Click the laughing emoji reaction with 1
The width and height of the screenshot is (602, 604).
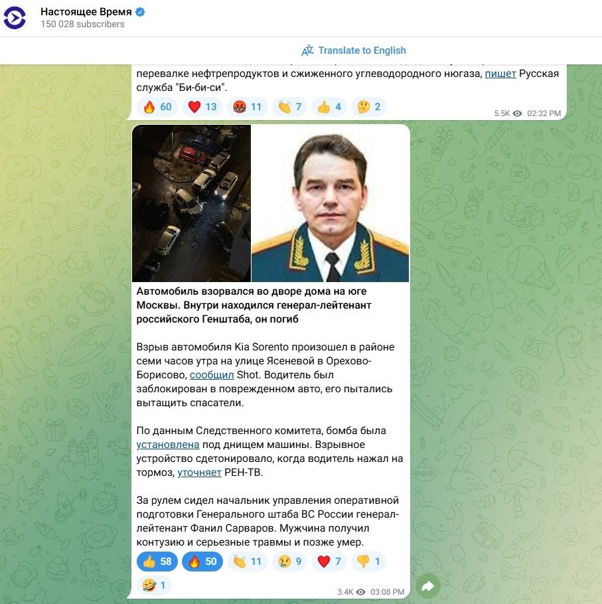pos(154,585)
